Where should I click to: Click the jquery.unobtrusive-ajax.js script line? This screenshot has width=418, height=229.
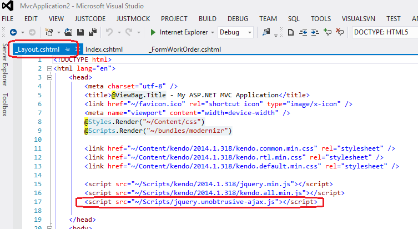[201, 202]
